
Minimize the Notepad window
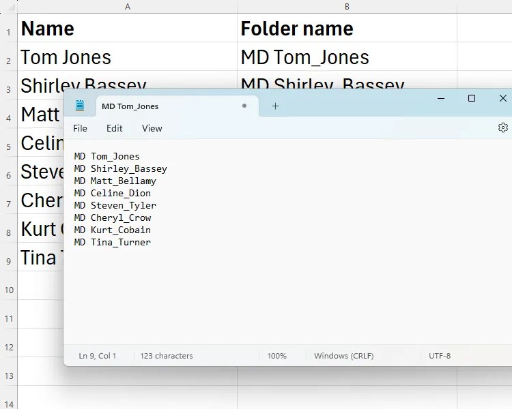tap(441, 98)
